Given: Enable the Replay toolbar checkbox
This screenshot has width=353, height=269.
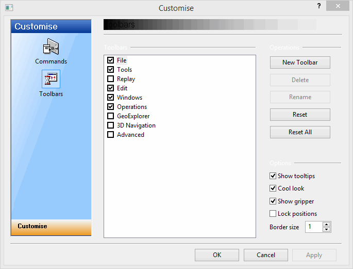Looking at the screenshot, I should pos(110,78).
